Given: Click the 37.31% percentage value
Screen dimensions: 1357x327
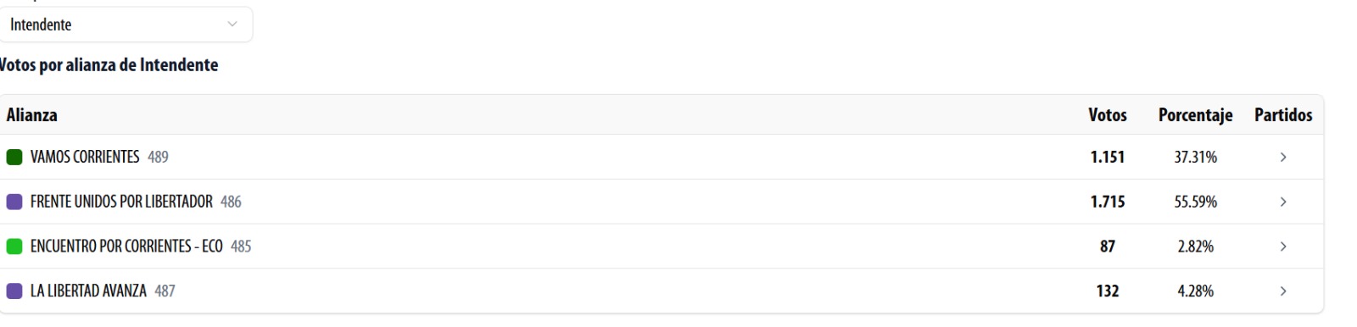Looking at the screenshot, I should 1196,158.
